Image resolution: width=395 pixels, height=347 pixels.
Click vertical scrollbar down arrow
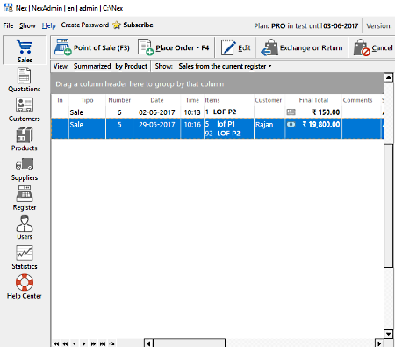click(388, 334)
